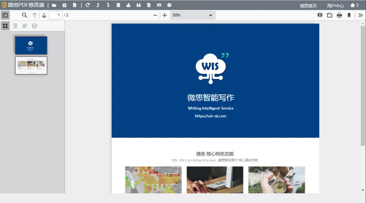The width and height of the screenshot is (366, 203).
Task: Click the bookmark current view icon
Action: click(349, 15)
